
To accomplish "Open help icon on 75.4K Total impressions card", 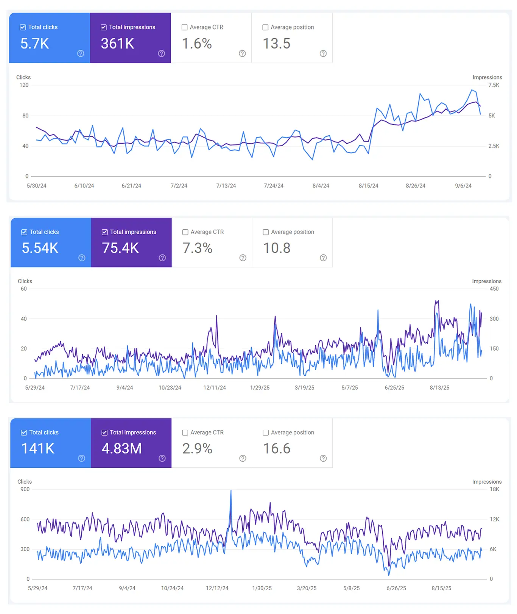I will click(x=162, y=258).
